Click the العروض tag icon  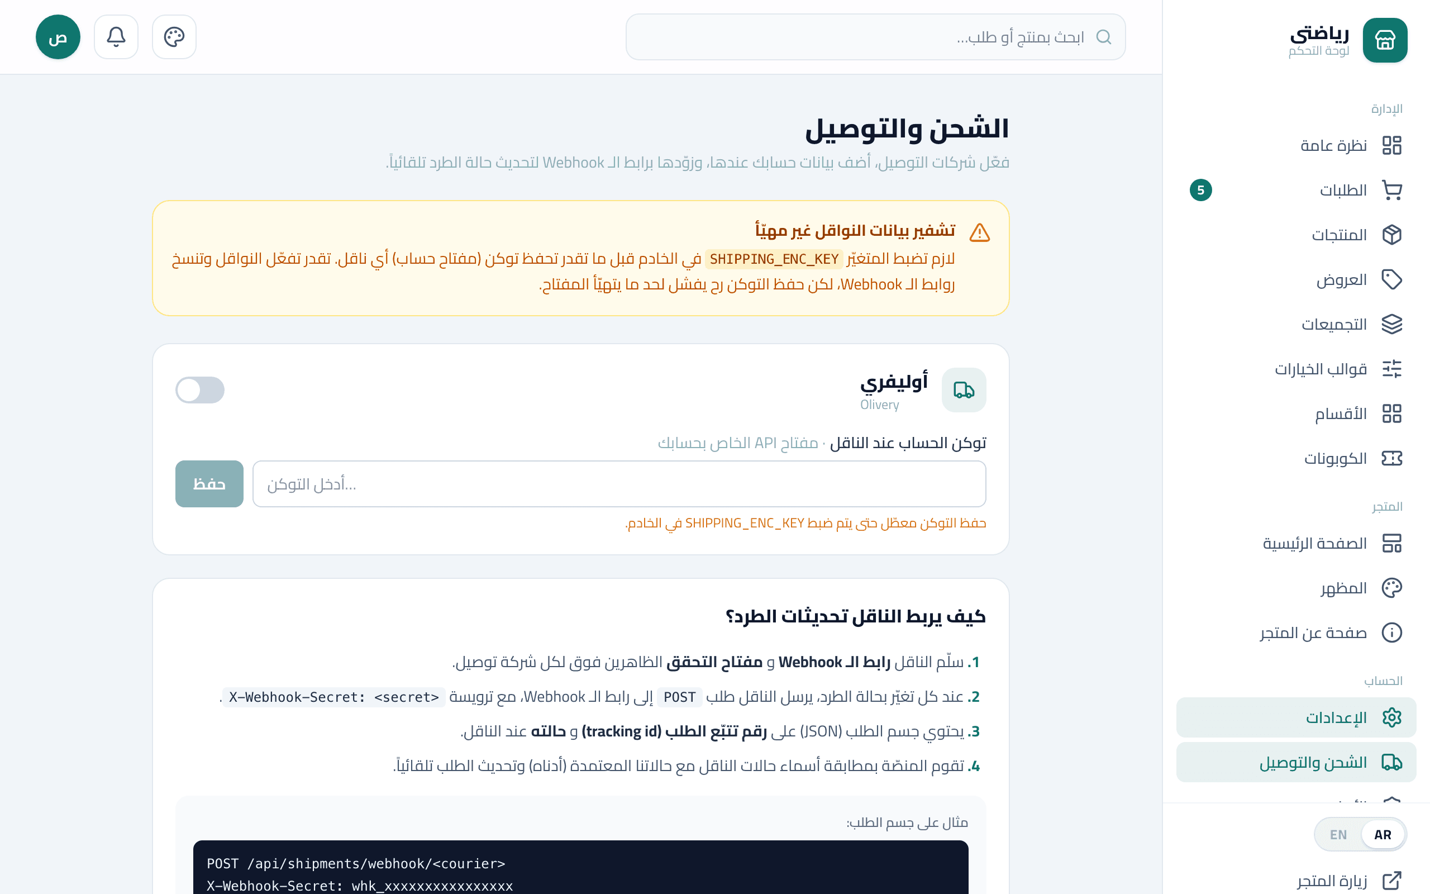pos(1391,279)
